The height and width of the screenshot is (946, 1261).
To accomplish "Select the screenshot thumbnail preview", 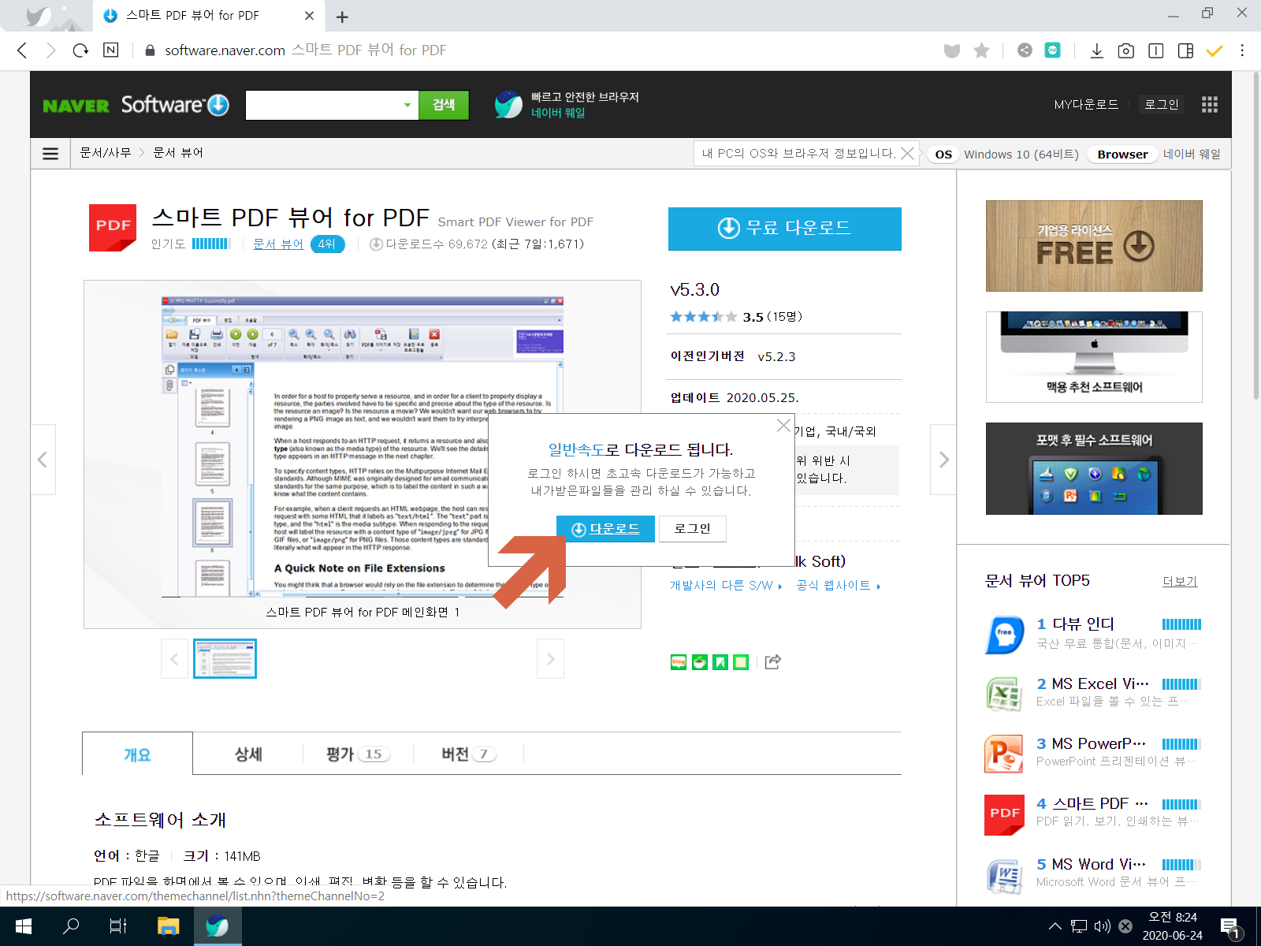I will tap(225, 659).
